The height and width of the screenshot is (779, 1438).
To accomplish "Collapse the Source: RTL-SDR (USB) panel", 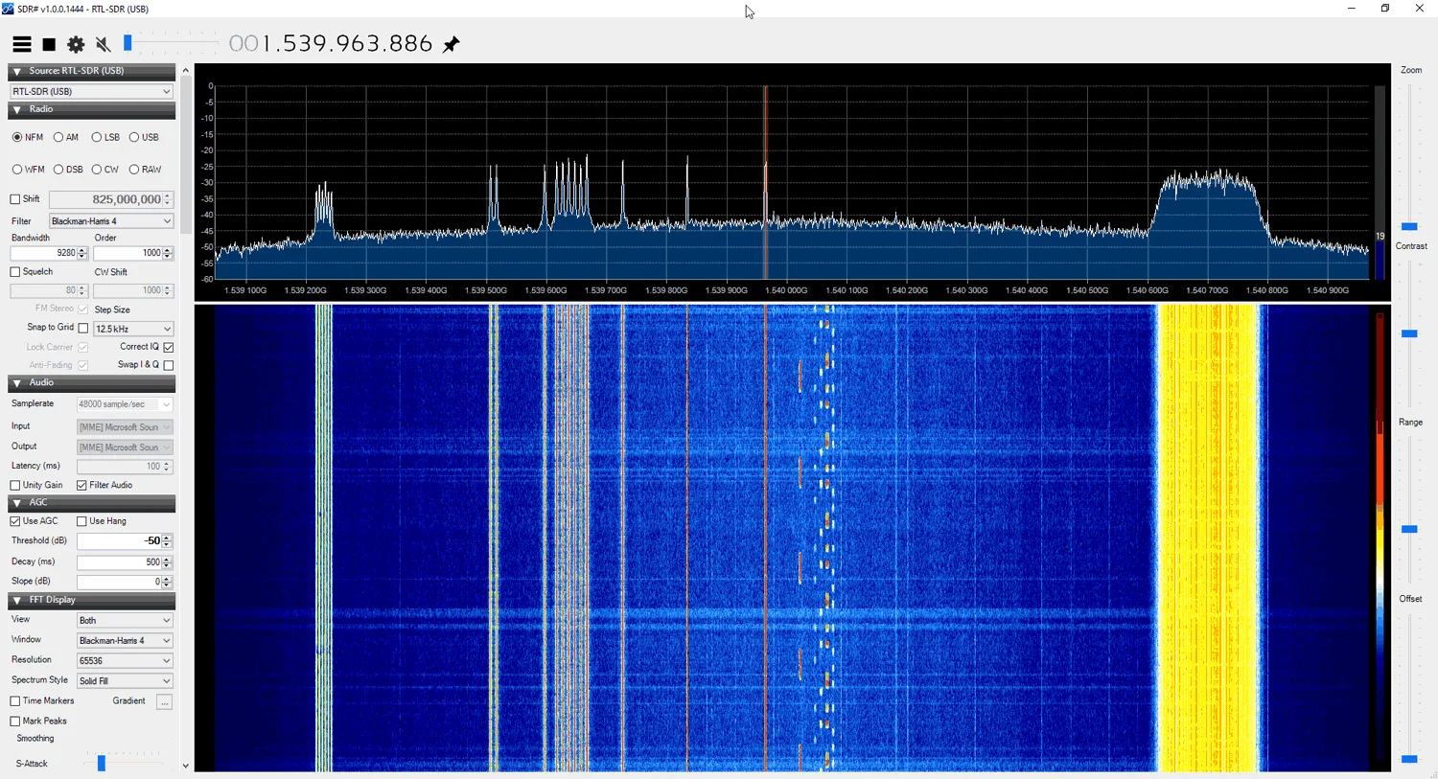I will point(15,70).
